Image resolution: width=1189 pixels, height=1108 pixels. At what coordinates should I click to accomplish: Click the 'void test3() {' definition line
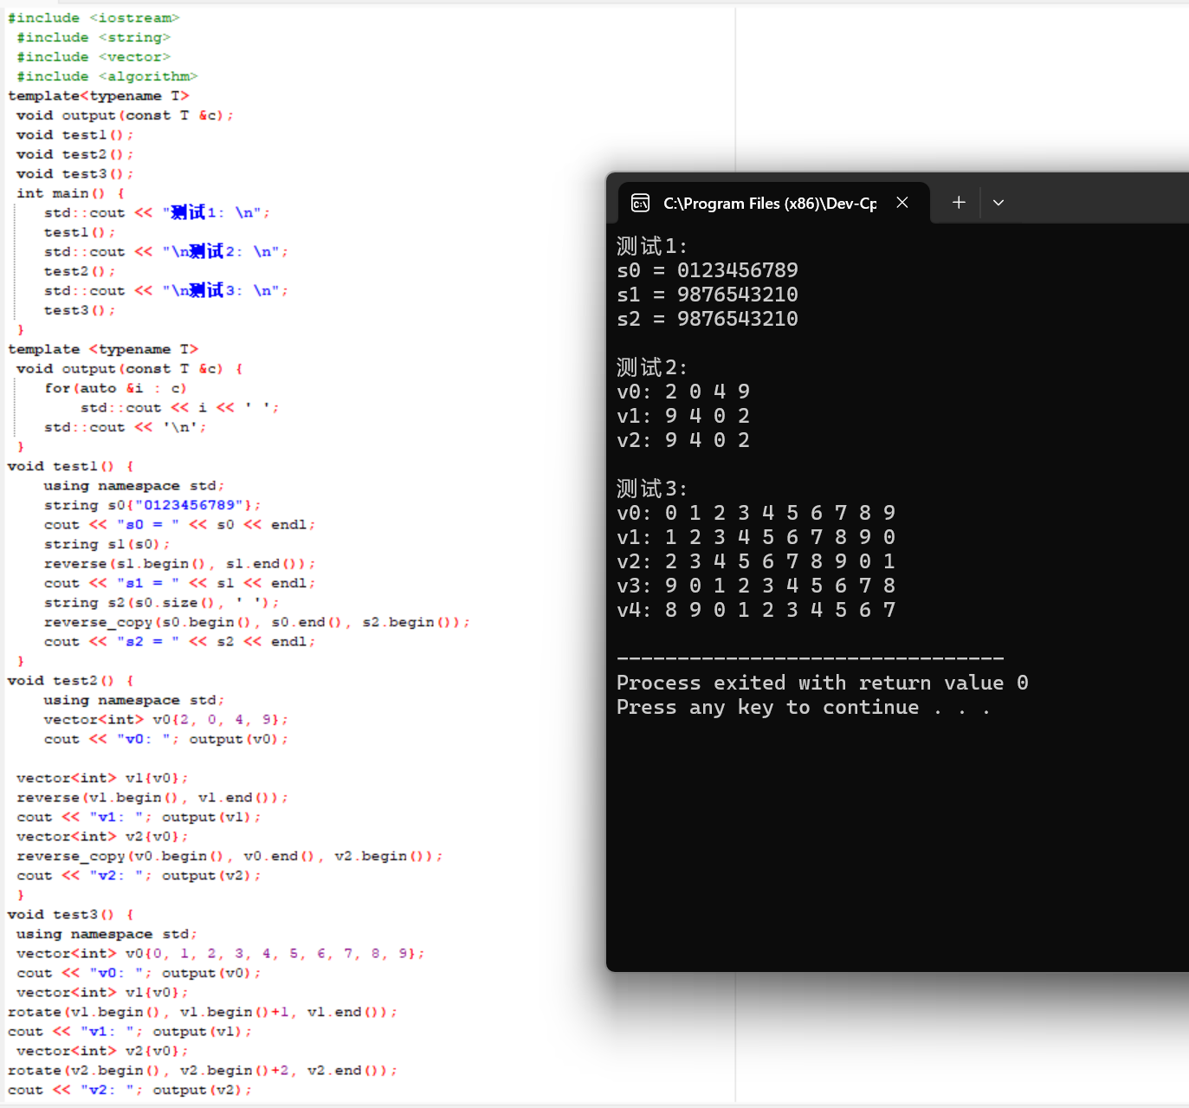coord(71,915)
